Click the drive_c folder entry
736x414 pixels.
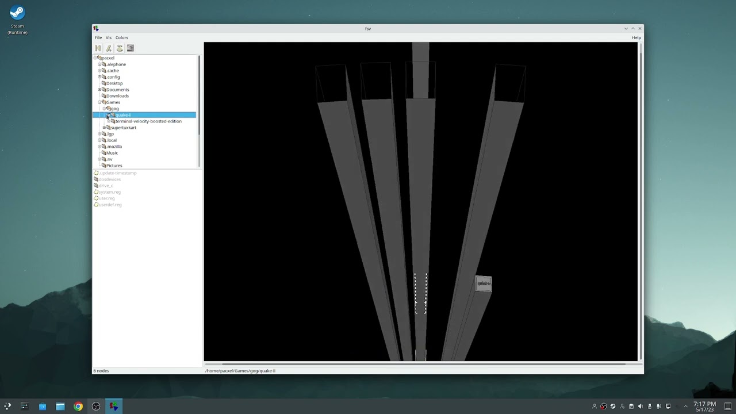point(103,186)
